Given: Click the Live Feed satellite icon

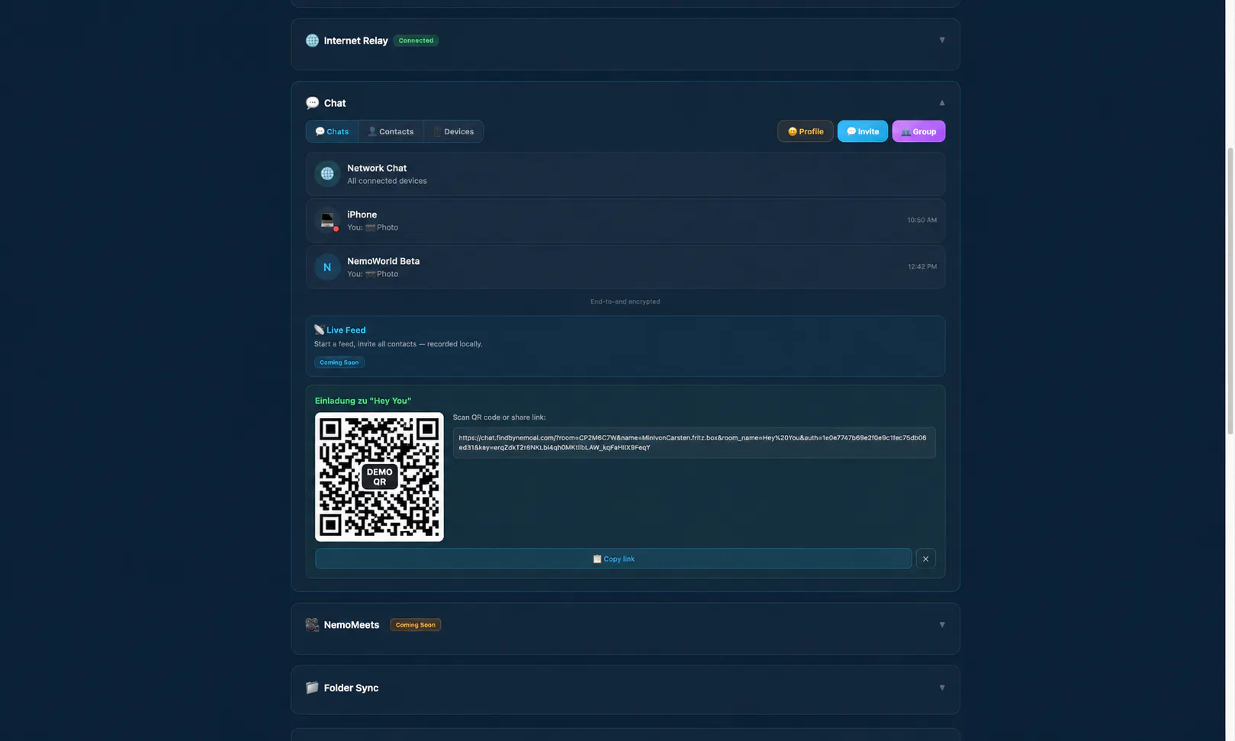Looking at the screenshot, I should pyautogui.click(x=319, y=330).
